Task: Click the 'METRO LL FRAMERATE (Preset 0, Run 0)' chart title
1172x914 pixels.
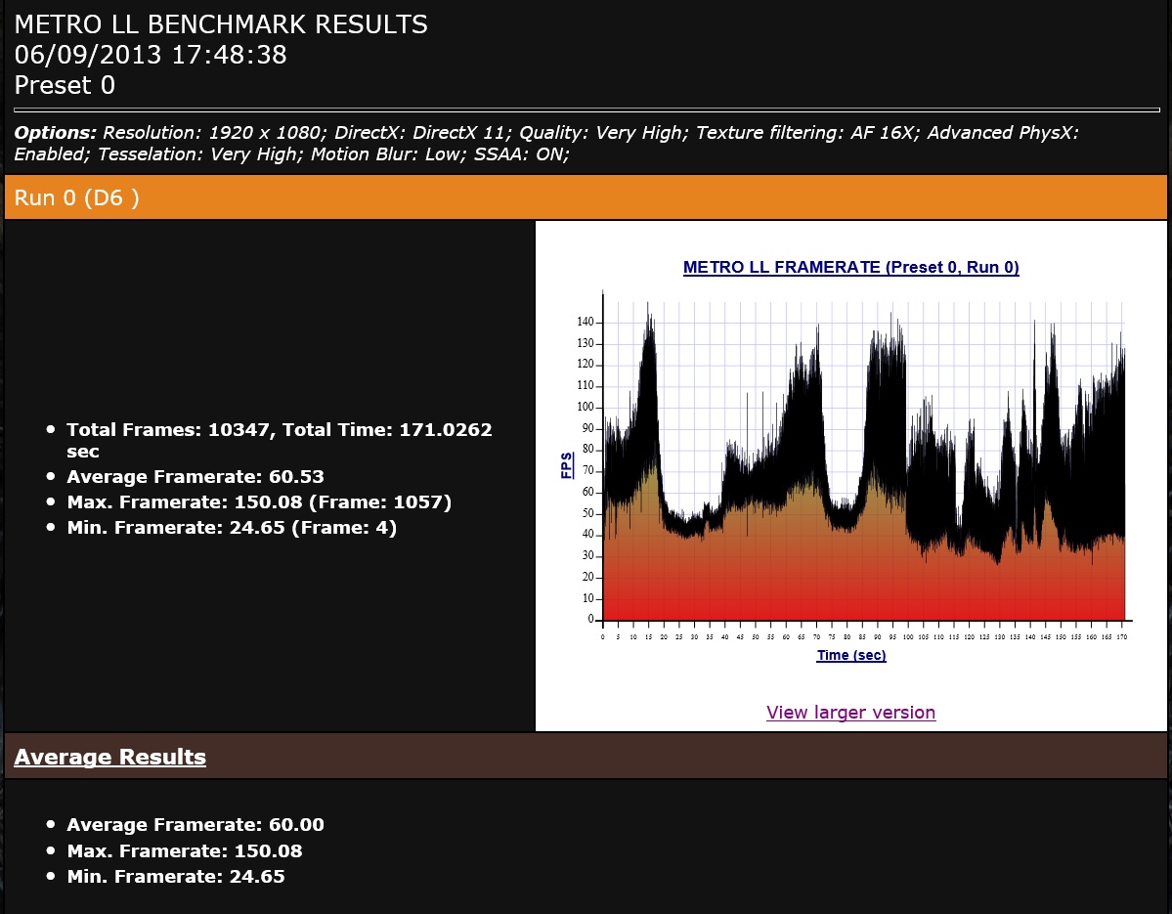Action: 850,268
